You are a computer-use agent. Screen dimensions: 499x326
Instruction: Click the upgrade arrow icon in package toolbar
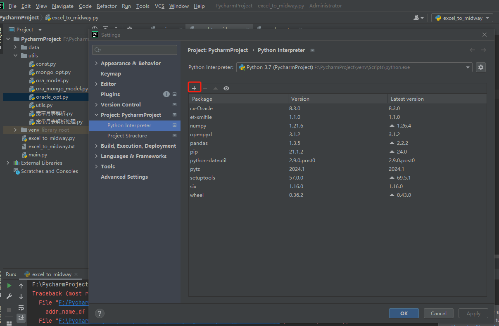[214, 87]
